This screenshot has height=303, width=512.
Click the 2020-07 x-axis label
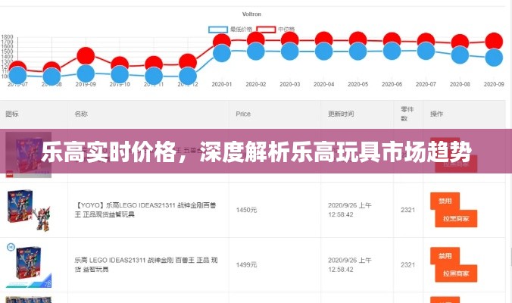(426, 84)
